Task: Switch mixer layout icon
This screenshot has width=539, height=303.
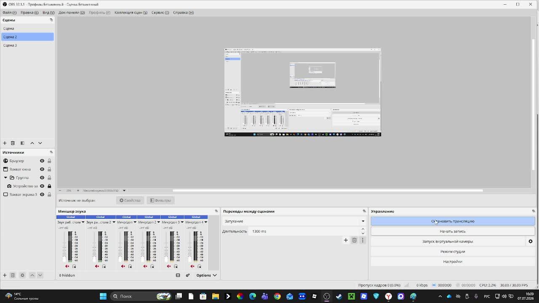Action: point(178,275)
